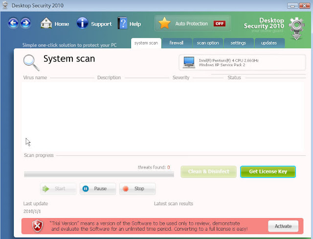This screenshot has height=239, width=313.
Task: Stop the scan
Action: pos(137,189)
